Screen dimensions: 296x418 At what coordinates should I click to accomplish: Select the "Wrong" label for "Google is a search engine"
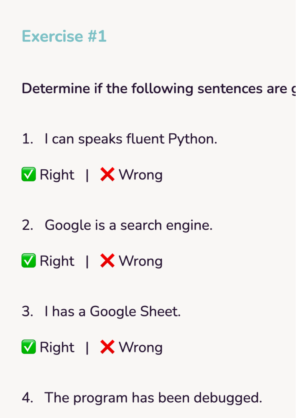pos(140,261)
